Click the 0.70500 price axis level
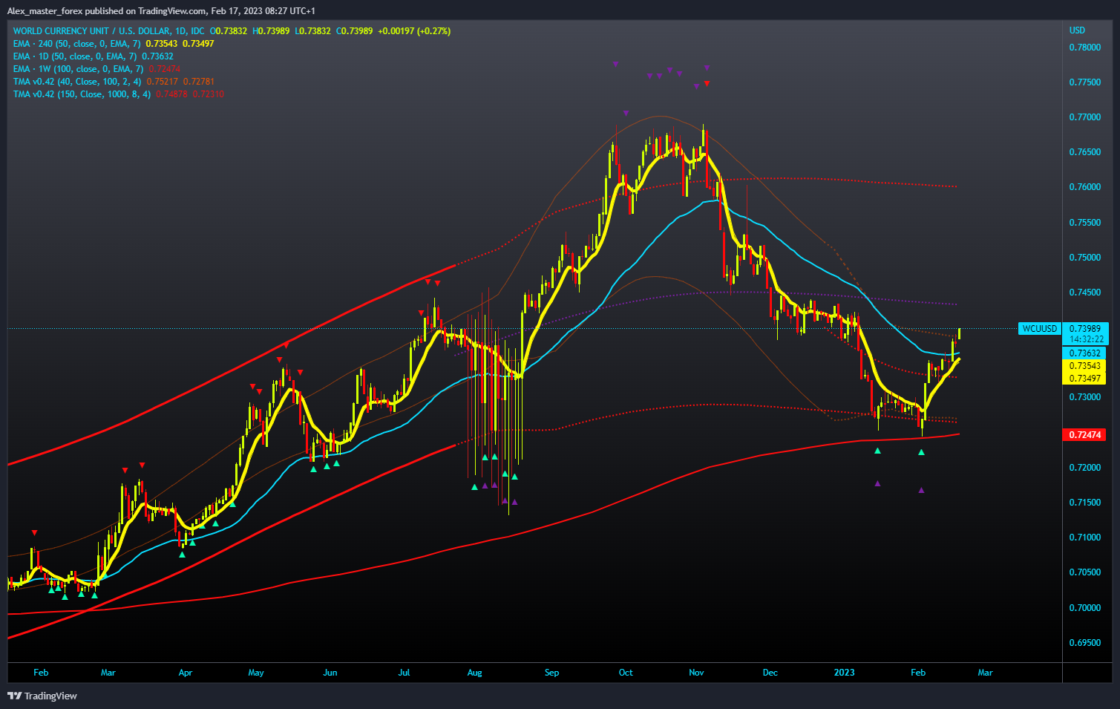Screen dimensions: 1120x709 click(x=1085, y=572)
